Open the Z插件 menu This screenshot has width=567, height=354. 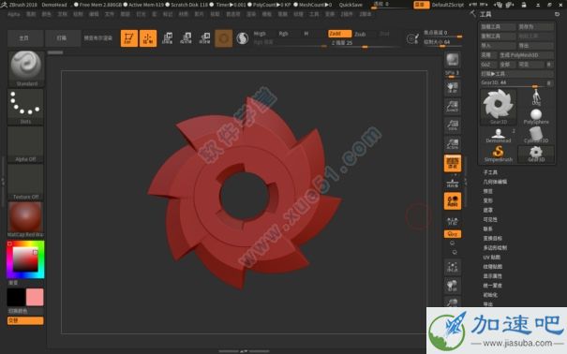[347, 14]
